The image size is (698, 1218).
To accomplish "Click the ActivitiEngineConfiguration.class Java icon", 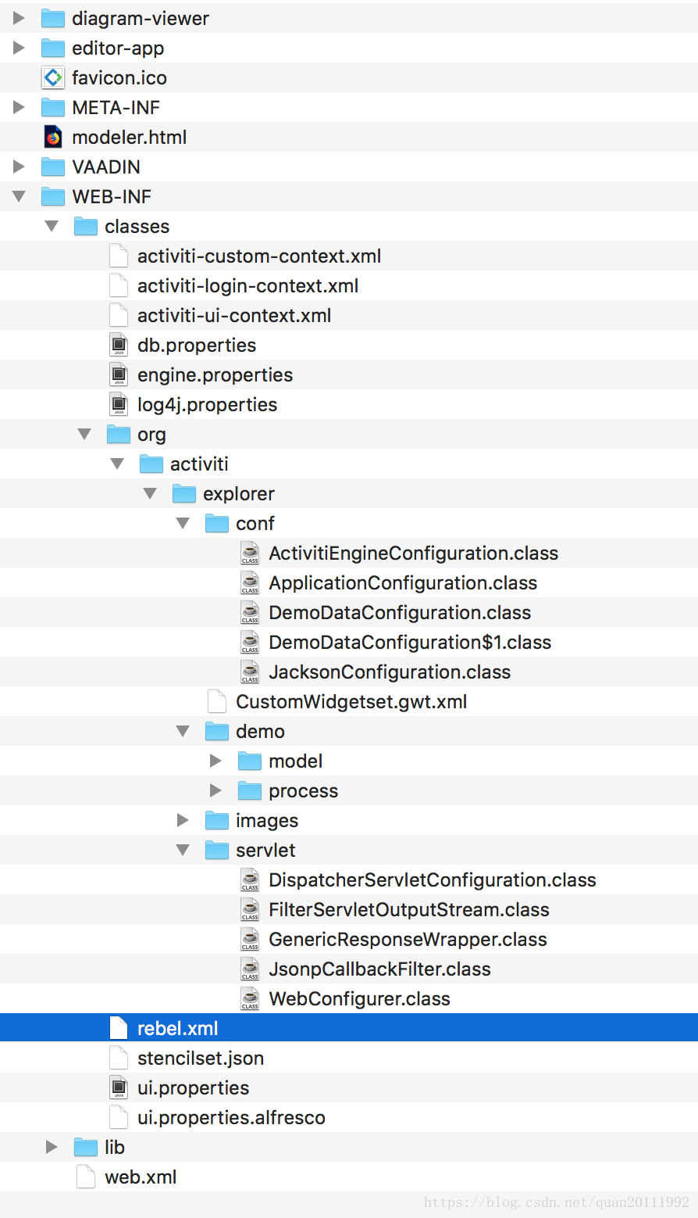I will pos(250,553).
